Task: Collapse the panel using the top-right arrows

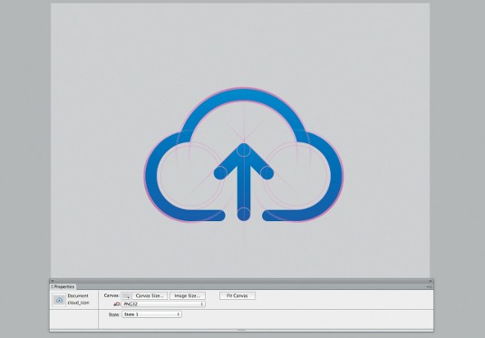Action: coord(431,281)
